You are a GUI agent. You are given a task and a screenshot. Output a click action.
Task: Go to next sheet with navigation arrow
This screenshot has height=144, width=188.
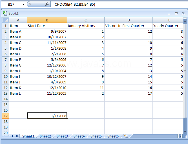click(13, 136)
